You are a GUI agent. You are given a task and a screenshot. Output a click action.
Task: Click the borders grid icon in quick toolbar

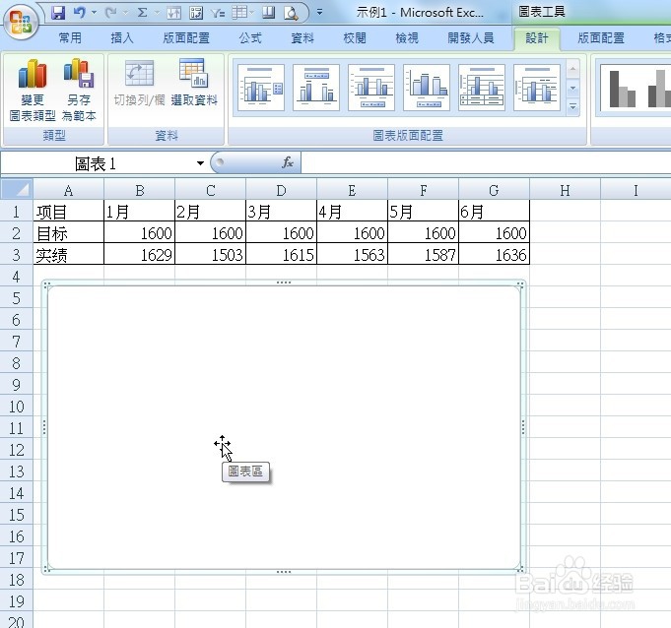239,13
